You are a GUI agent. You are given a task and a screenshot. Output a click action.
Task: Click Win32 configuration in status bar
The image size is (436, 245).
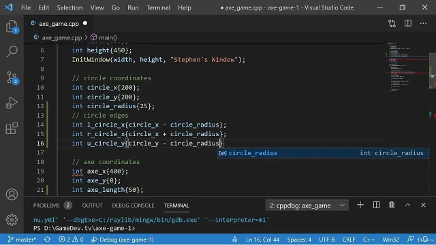(390, 240)
